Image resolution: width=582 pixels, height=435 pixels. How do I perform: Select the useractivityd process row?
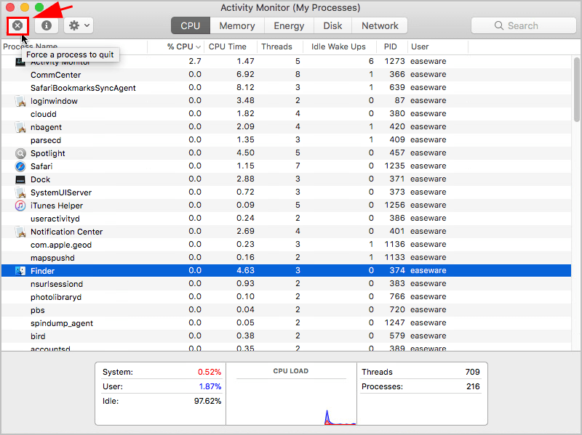[x=286, y=219]
